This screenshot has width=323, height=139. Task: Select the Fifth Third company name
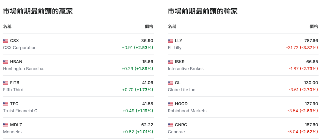click(13, 90)
